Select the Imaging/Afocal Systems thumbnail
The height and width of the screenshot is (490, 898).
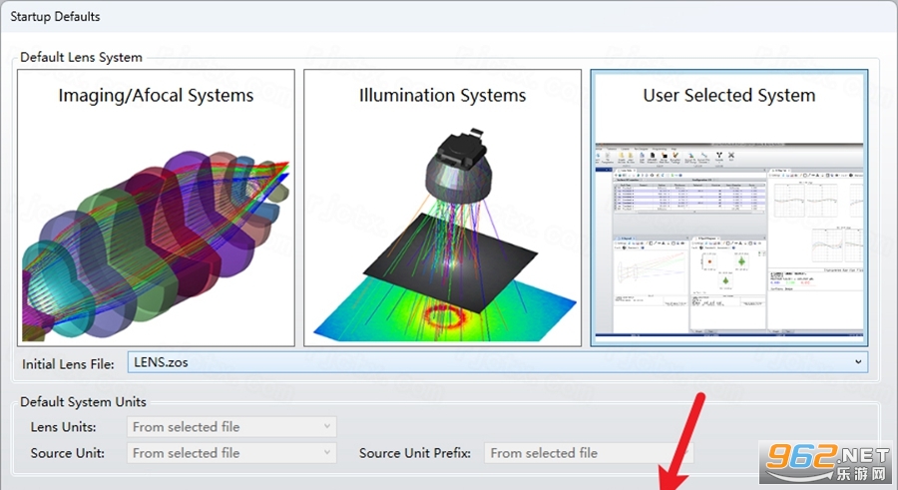[156, 208]
